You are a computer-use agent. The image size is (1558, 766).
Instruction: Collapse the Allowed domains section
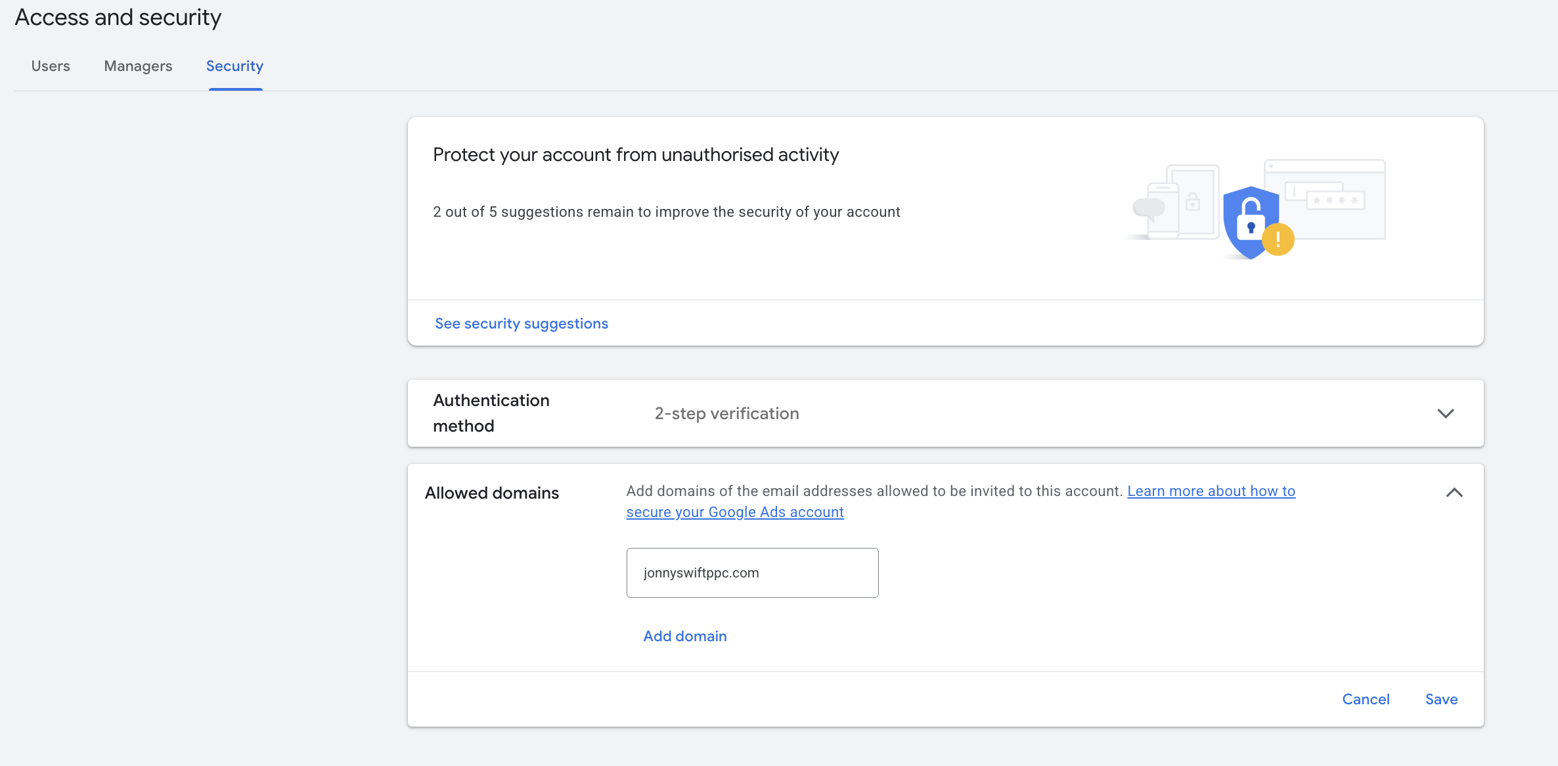click(x=1455, y=492)
